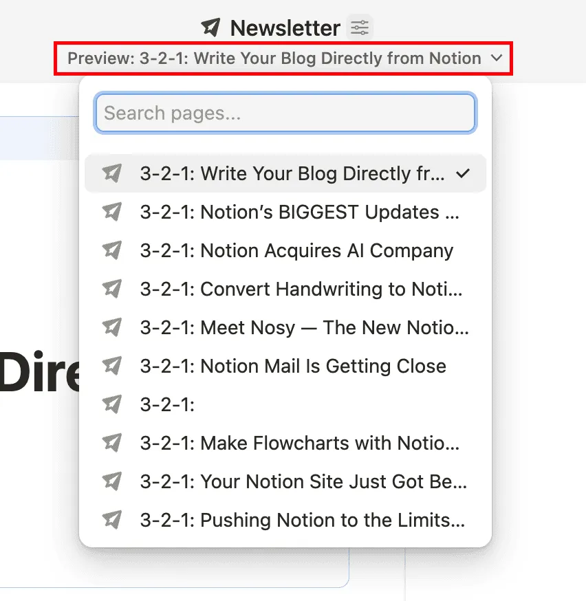Click paper plane icon beside Make Flowcharts entry
This screenshot has width=586, height=601.
(111, 444)
